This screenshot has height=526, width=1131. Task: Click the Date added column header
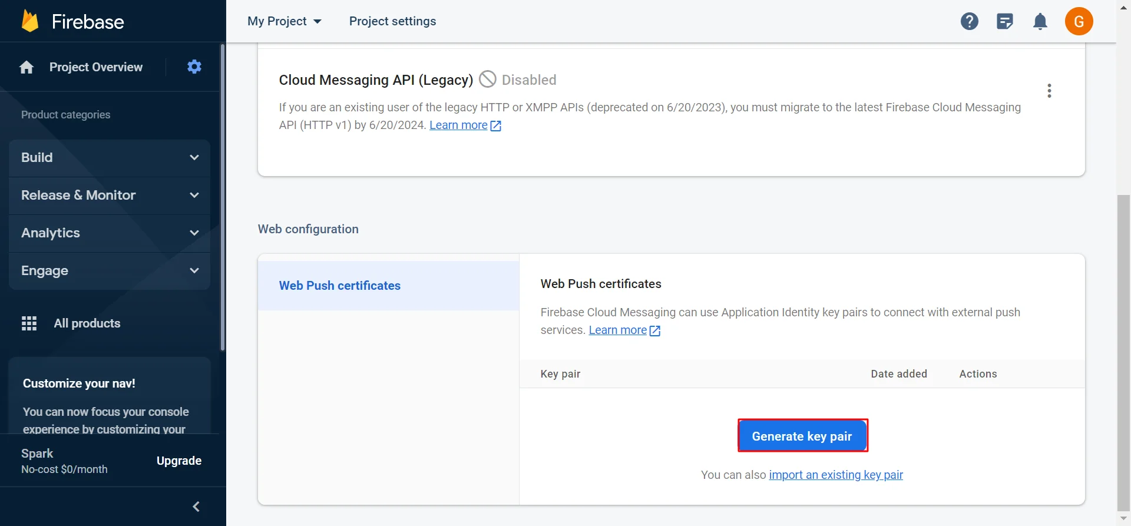pyautogui.click(x=899, y=374)
